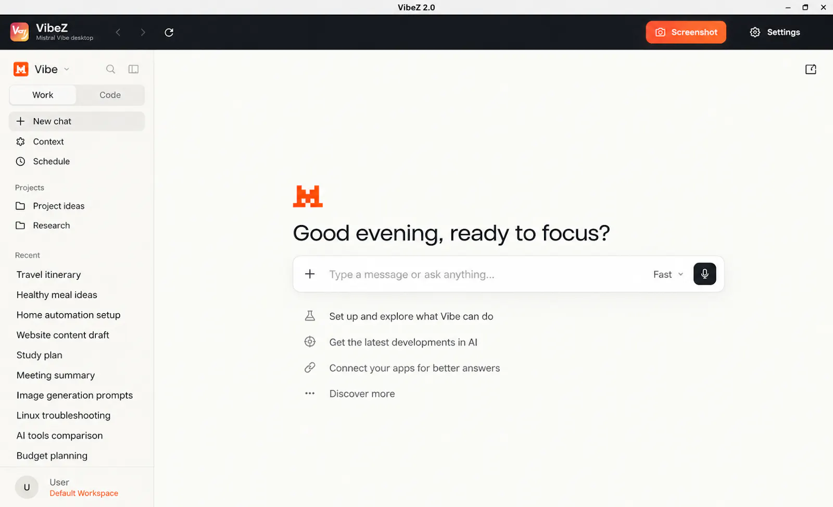The height and width of the screenshot is (507, 833).
Task: Click the Recent section header
Action: (28, 255)
